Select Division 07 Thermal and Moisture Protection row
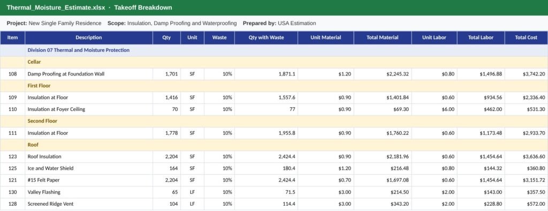 pyautogui.click(x=274, y=50)
